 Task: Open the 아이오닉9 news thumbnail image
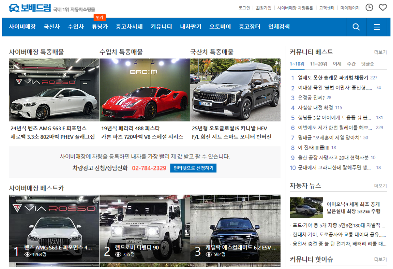(x=306, y=208)
